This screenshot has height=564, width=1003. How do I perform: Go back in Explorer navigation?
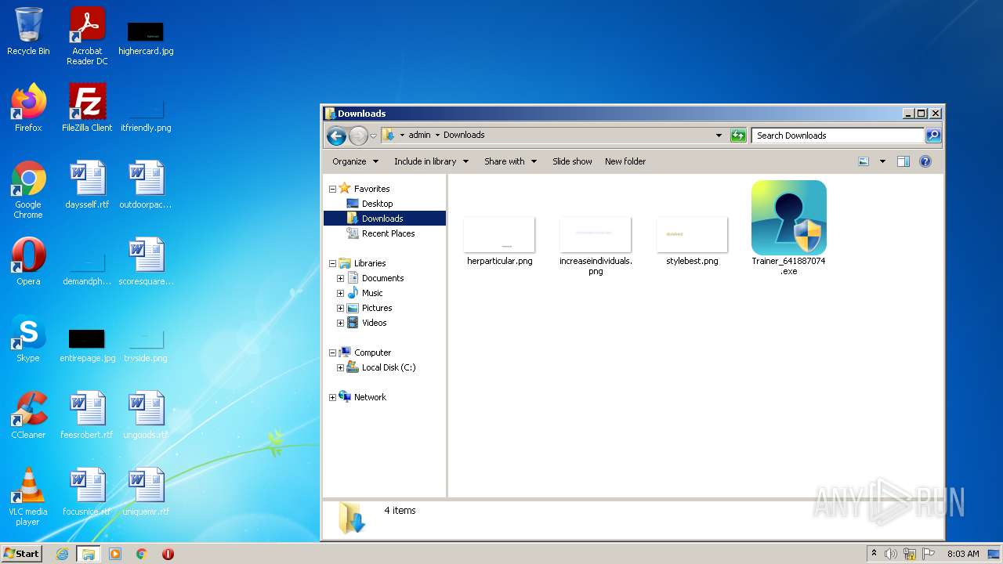(x=336, y=136)
